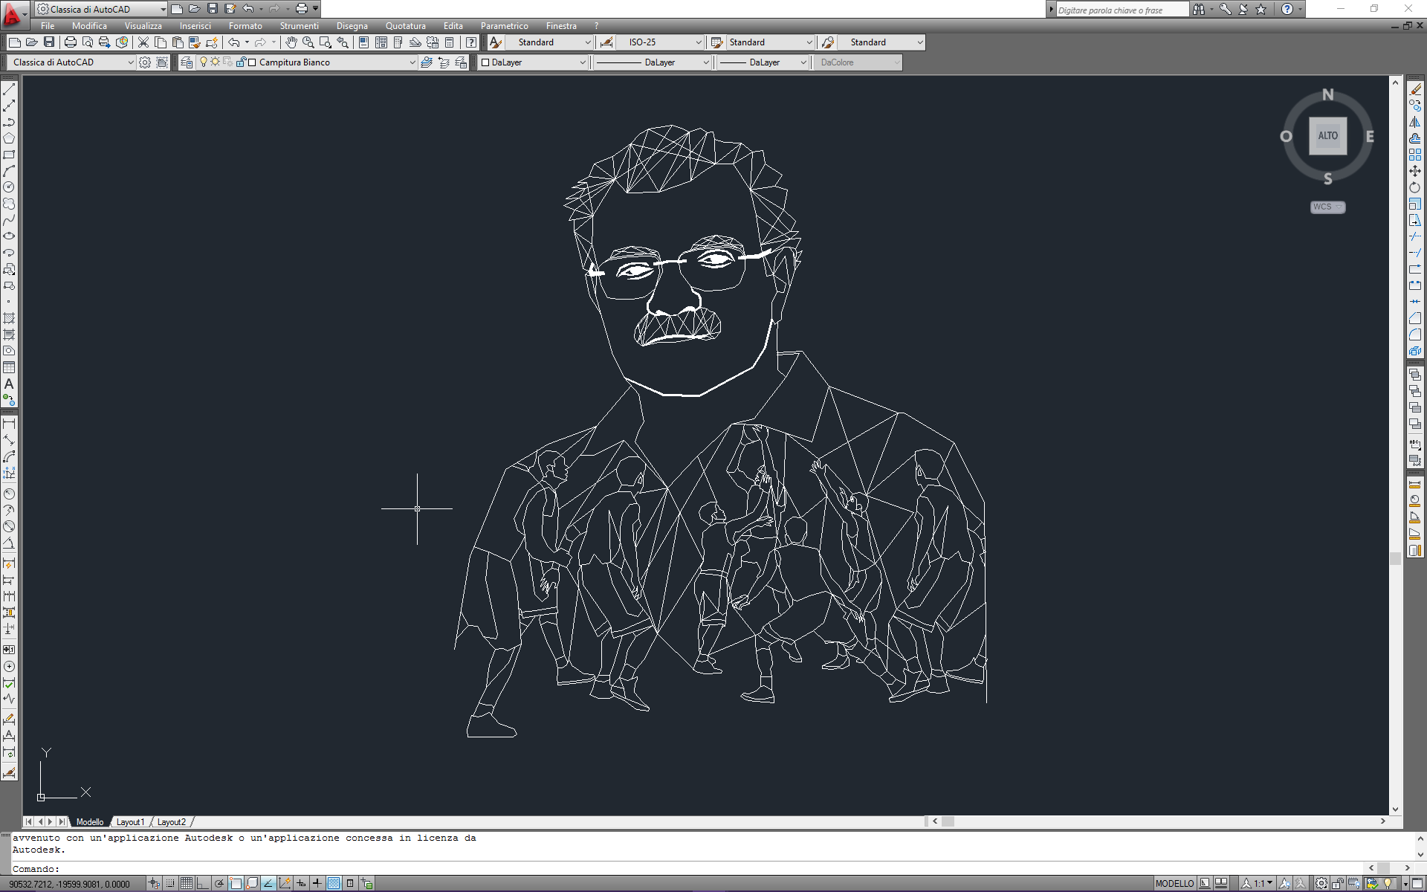Select the Line drawing tool
The width and height of the screenshot is (1427, 892).
pos(9,89)
